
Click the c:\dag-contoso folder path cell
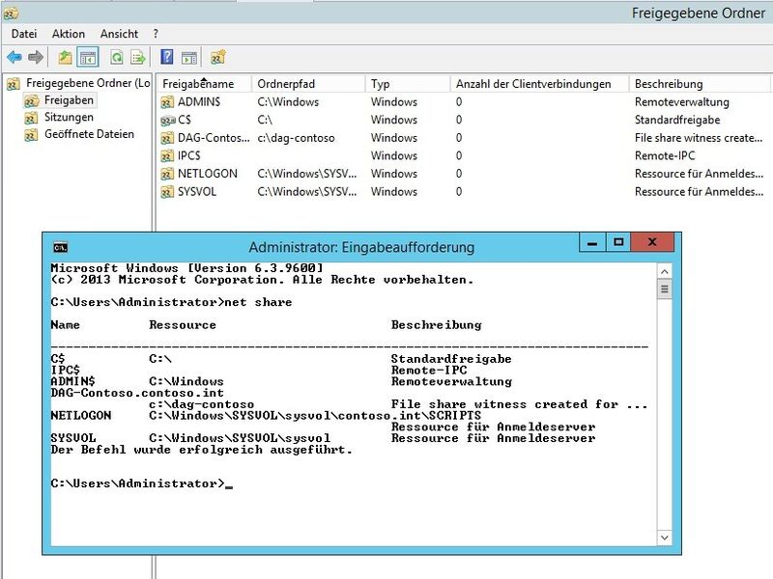coord(296,138)
